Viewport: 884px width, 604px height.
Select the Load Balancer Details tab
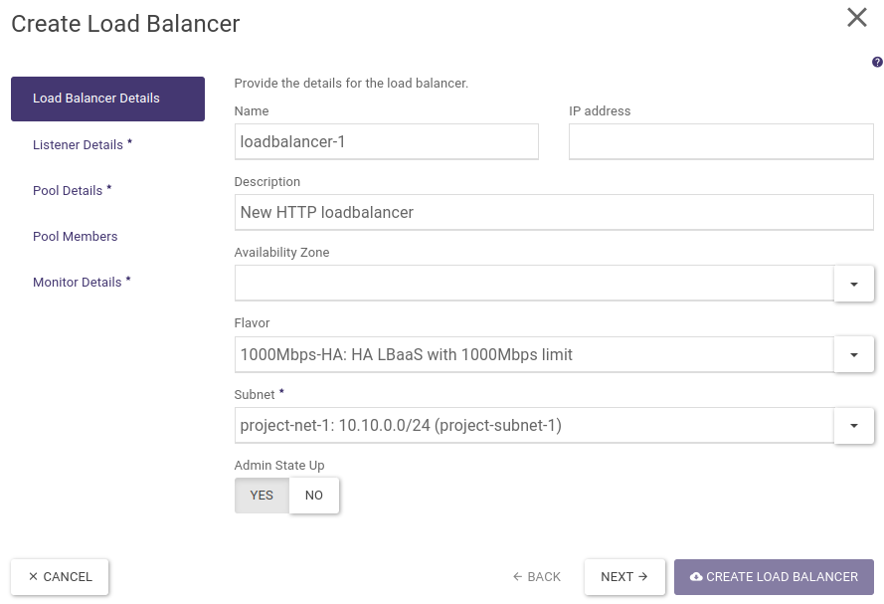pyautogui.click(x=107, y=99)
